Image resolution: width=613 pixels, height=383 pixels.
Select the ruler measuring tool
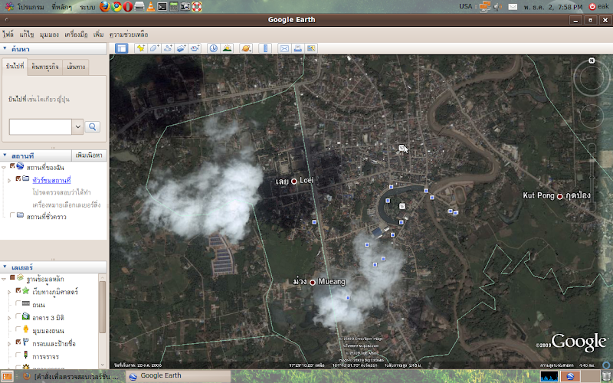point(265,48)
